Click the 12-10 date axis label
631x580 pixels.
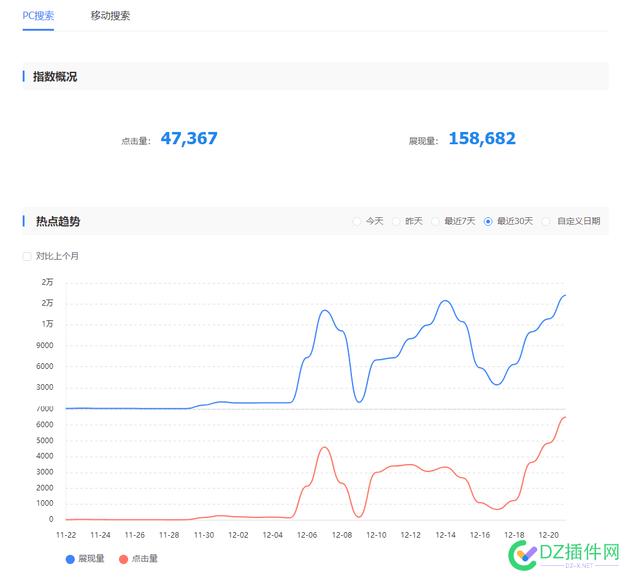pos(377,535)
